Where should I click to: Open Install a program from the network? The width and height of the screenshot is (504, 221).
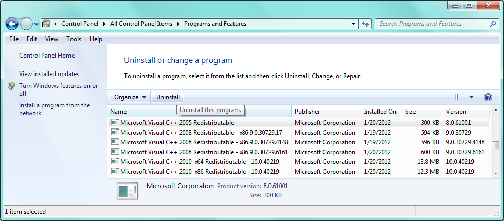pyautogui.click(x=55, y=109)
